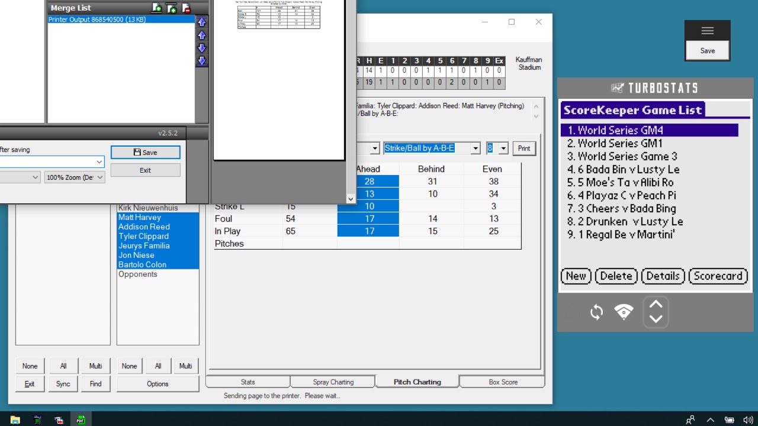This screenshot has height=426, width=758.
Task: Click the volume speaker tray icon
Action: coord(748,420)
